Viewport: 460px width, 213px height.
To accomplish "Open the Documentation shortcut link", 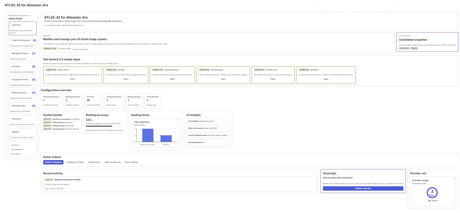I will 17,149.
